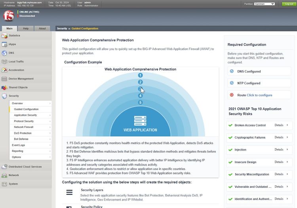Open Options menu item
This screenshot has width=297, height=208.
coord(30,157)
